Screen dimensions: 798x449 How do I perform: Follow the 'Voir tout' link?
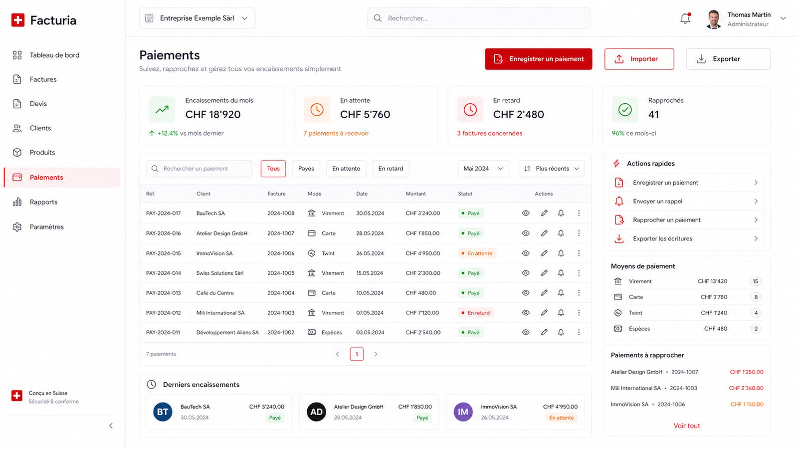coord(687,426)
